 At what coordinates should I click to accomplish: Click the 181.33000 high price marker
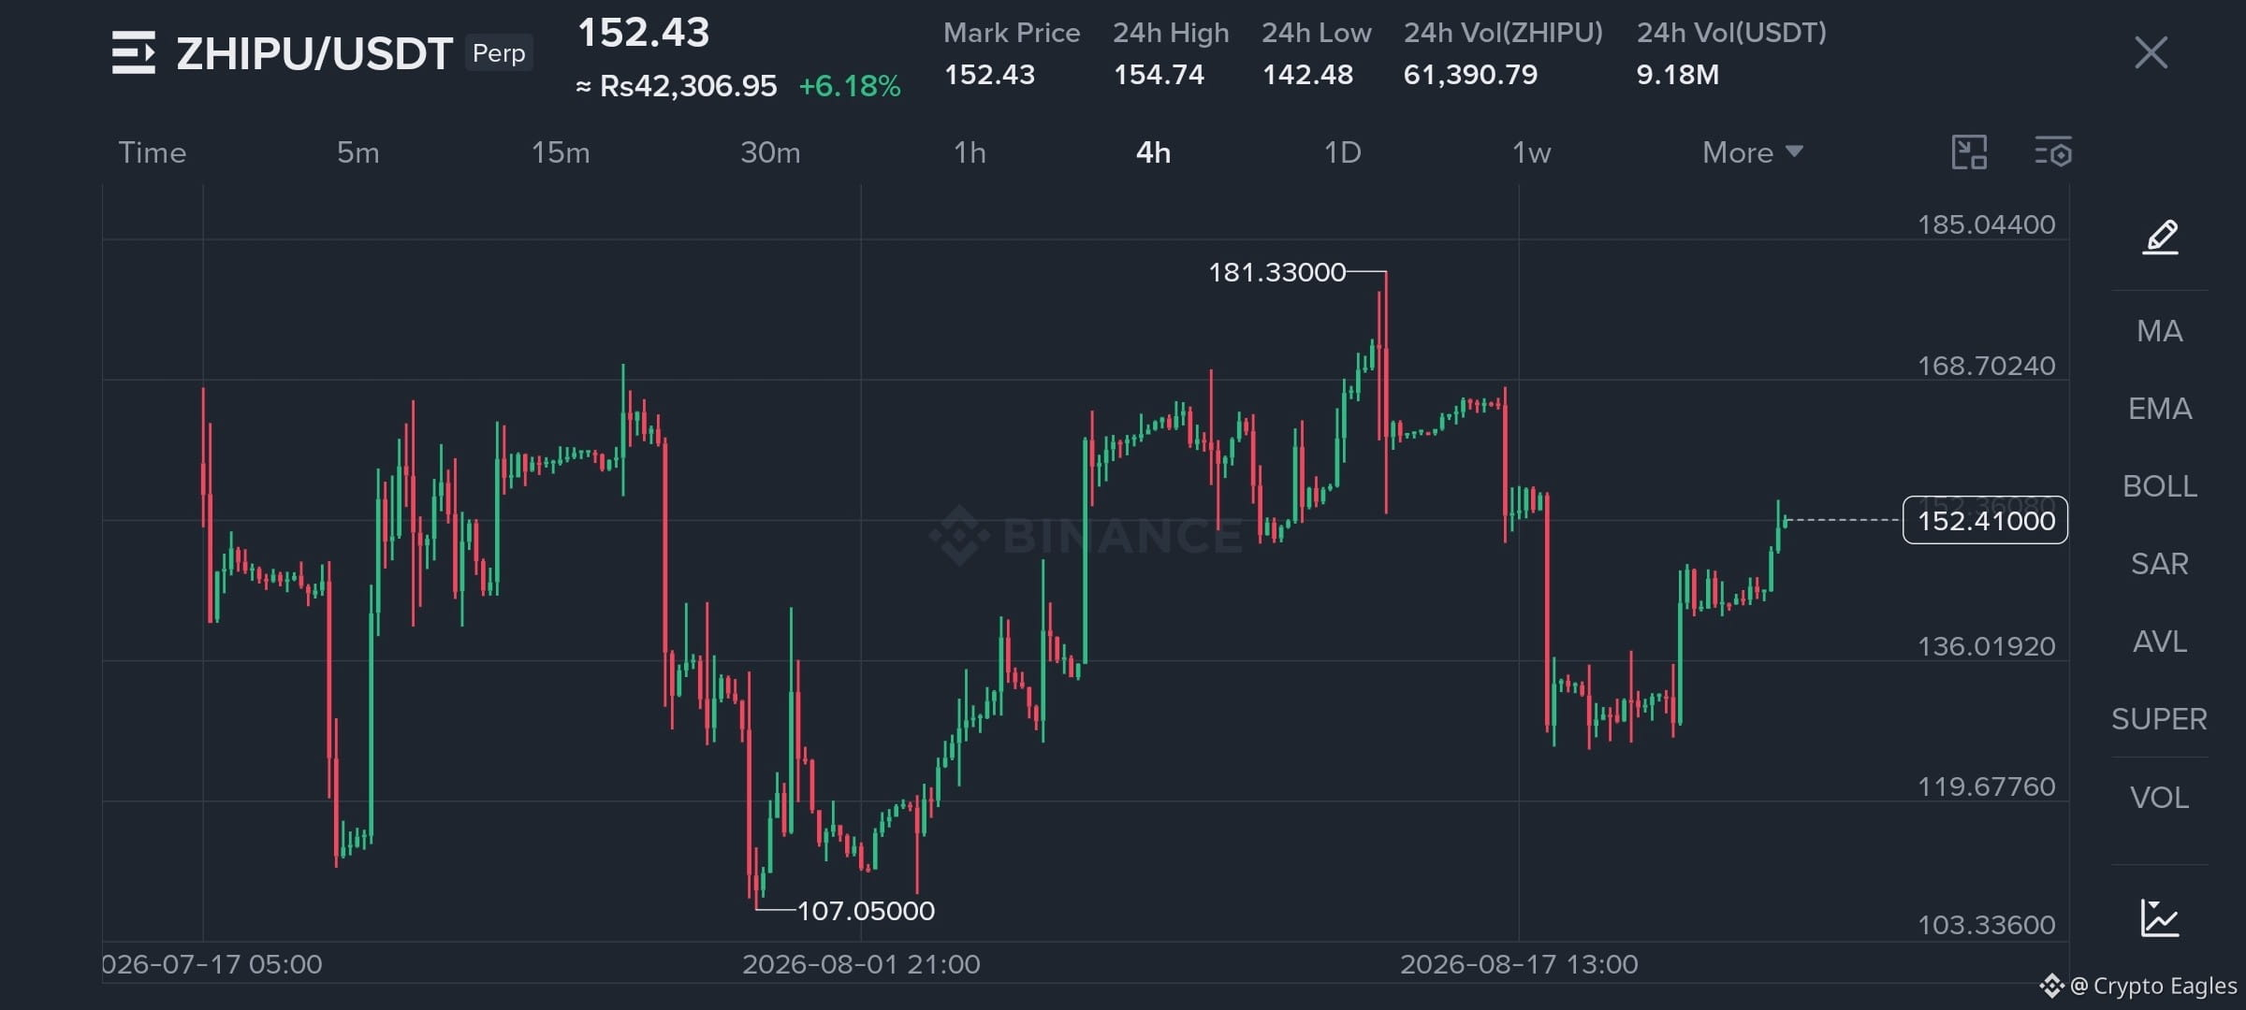pos(1276,272)
